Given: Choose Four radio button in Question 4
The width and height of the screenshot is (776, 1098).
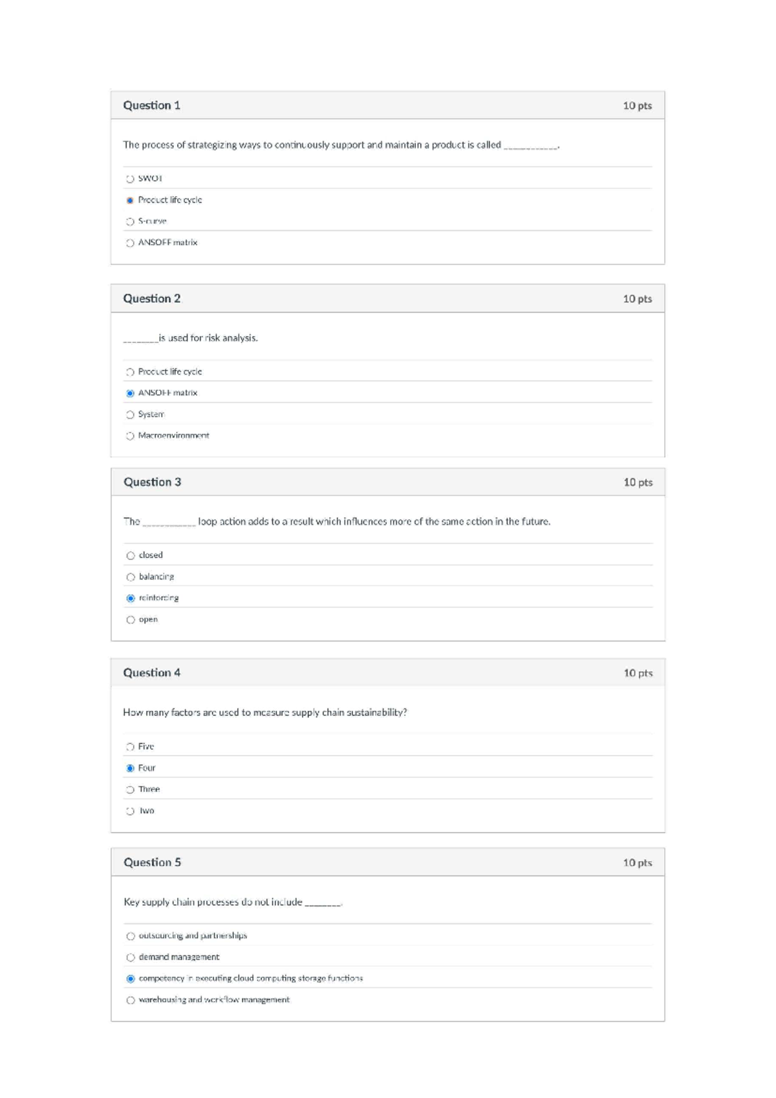Looking at the screenshot, I should coord(130,768).
